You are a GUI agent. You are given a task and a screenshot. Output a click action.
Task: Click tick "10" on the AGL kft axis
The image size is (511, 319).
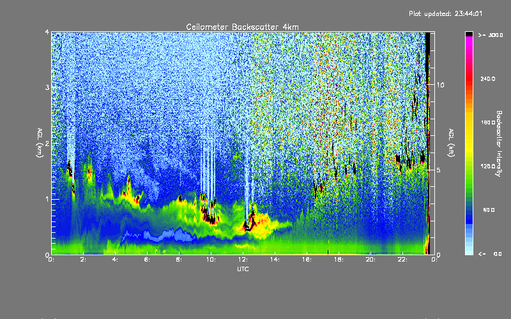[x=440, y=85]
